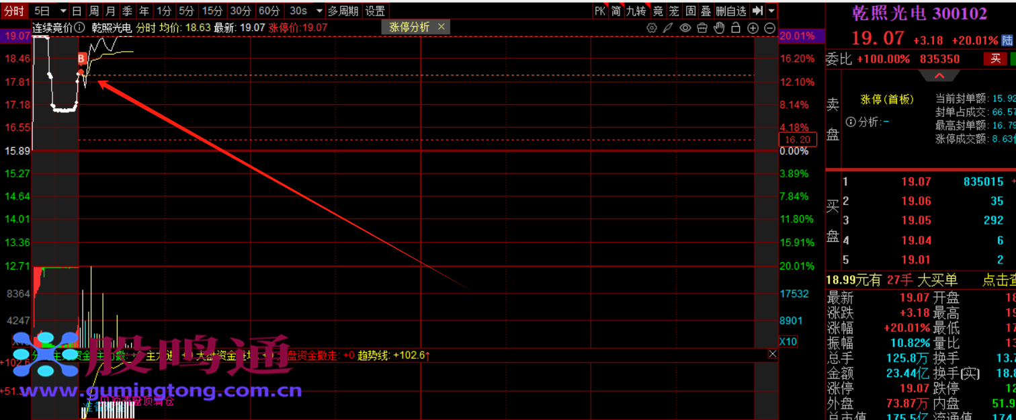The width and height of the screenshot is (1016, 420).
Task: Expand the dropdown arrow after 删自选
Action: click(x=771, y=11)
